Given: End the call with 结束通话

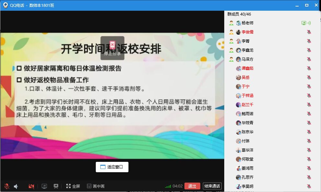Looking at the screenshot, I should click(212, 186).
